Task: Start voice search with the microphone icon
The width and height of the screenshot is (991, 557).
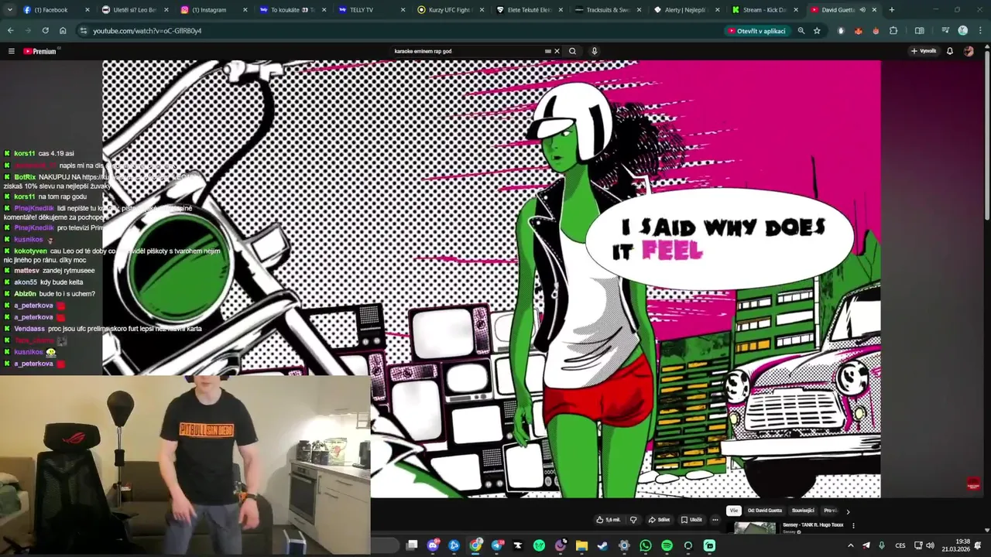Action: [594, 51]
